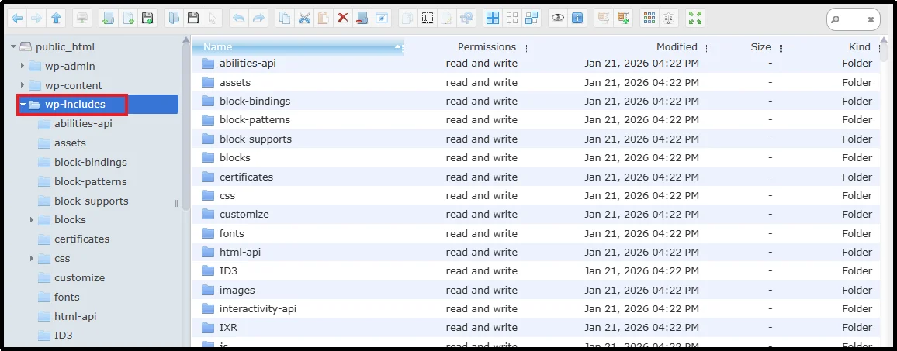The height and width of the screenshot is (351, 897).
Task: Select the fonts row in file list
Action: pyautogui.click(x=537, y=233)
